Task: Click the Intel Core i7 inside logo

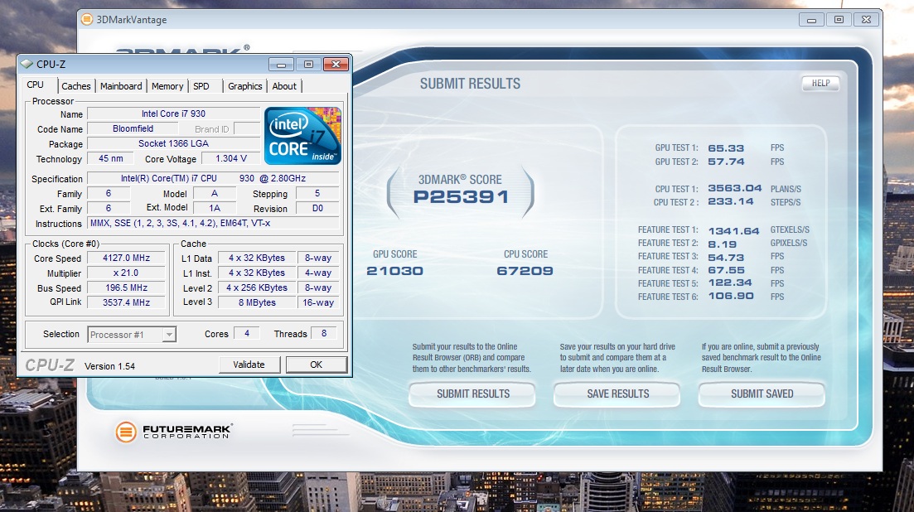Action: coord(302,136)
